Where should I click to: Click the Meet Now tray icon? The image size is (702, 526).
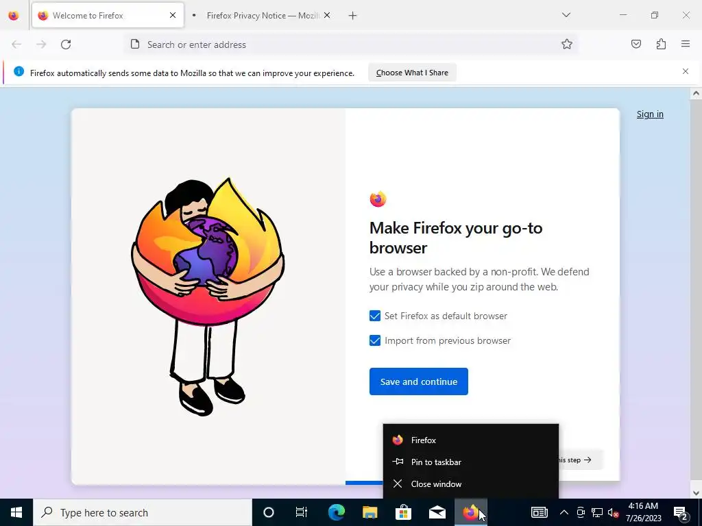[581, 512]
